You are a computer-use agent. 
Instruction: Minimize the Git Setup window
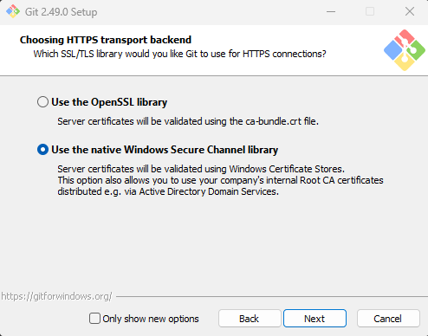pyautogui.click(x=331, y=11)
